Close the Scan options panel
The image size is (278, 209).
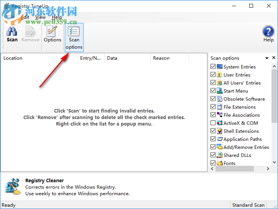tap(274, 58)
